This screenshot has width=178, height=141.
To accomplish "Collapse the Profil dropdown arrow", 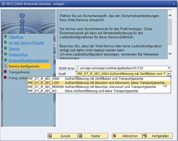I will pos(169,74).
